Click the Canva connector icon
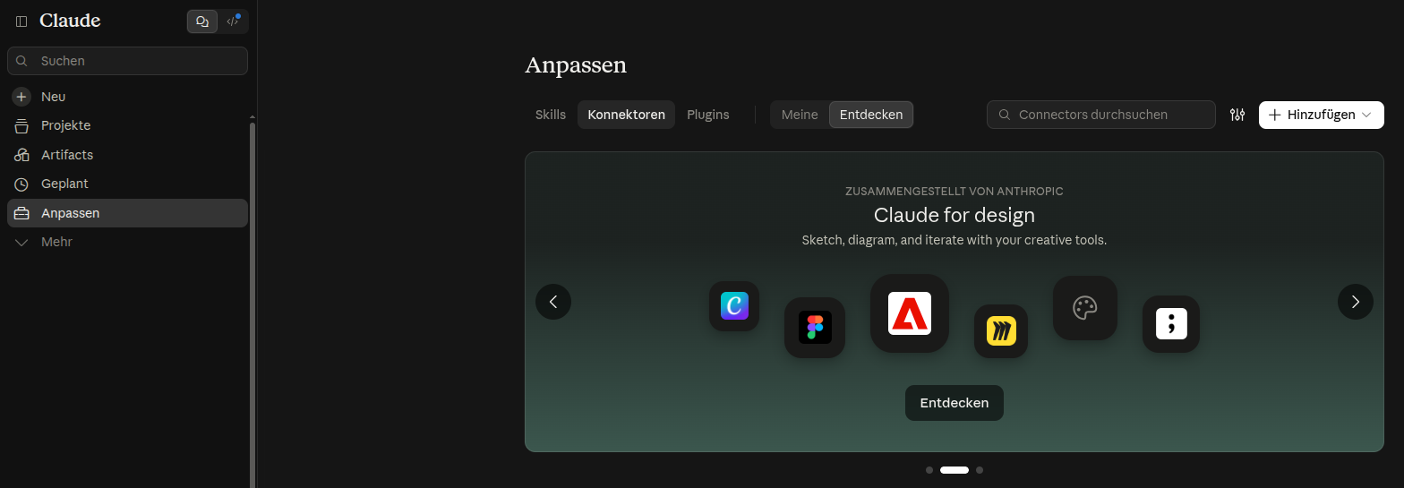Viewport: 1404px width, 488px height. (x=734, y=306)
